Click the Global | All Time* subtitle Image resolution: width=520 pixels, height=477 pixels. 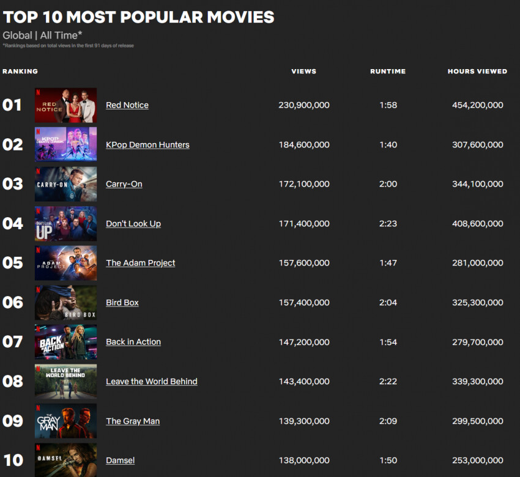[x=42, y=35]
